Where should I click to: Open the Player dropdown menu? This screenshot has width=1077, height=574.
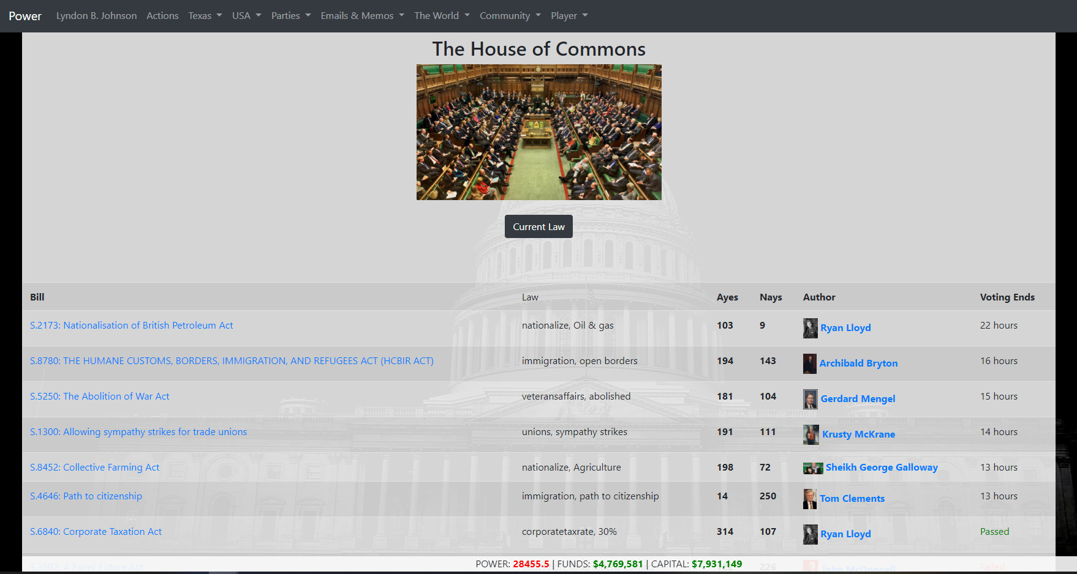[569, 15]
